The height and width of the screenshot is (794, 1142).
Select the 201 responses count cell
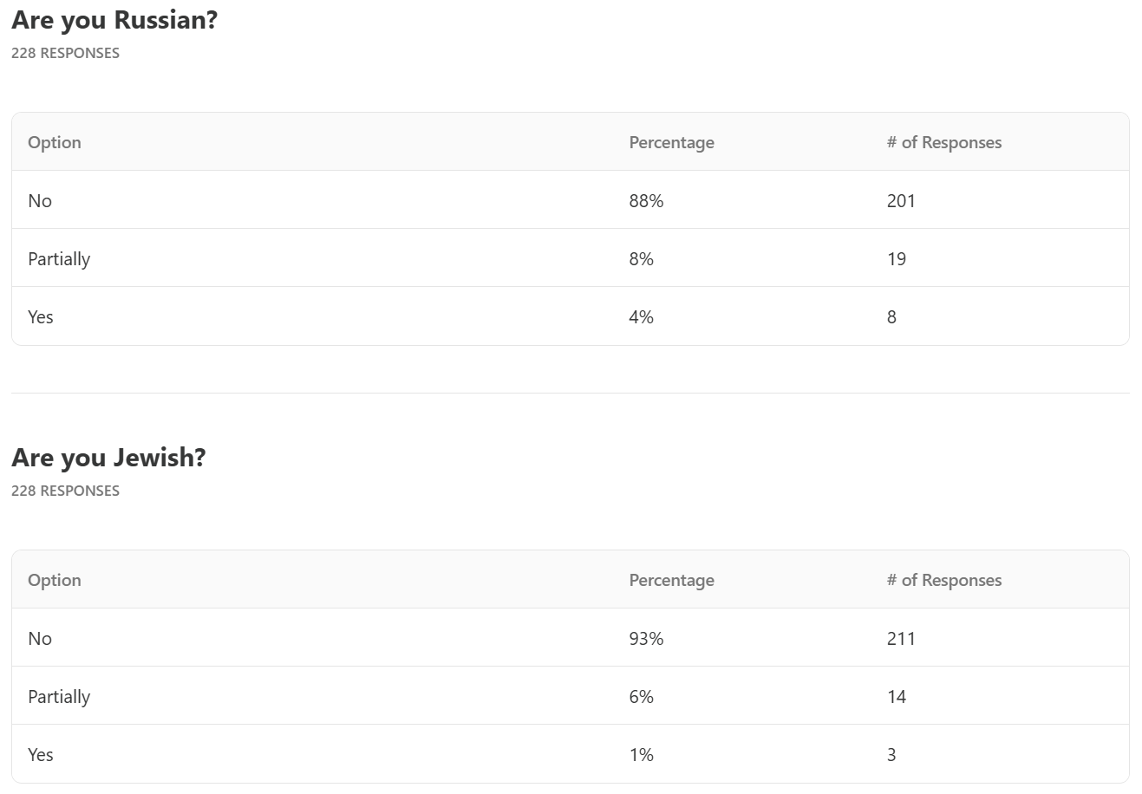click(901, 201)
